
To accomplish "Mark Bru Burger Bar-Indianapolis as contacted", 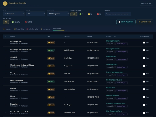I will coord(144,50).
